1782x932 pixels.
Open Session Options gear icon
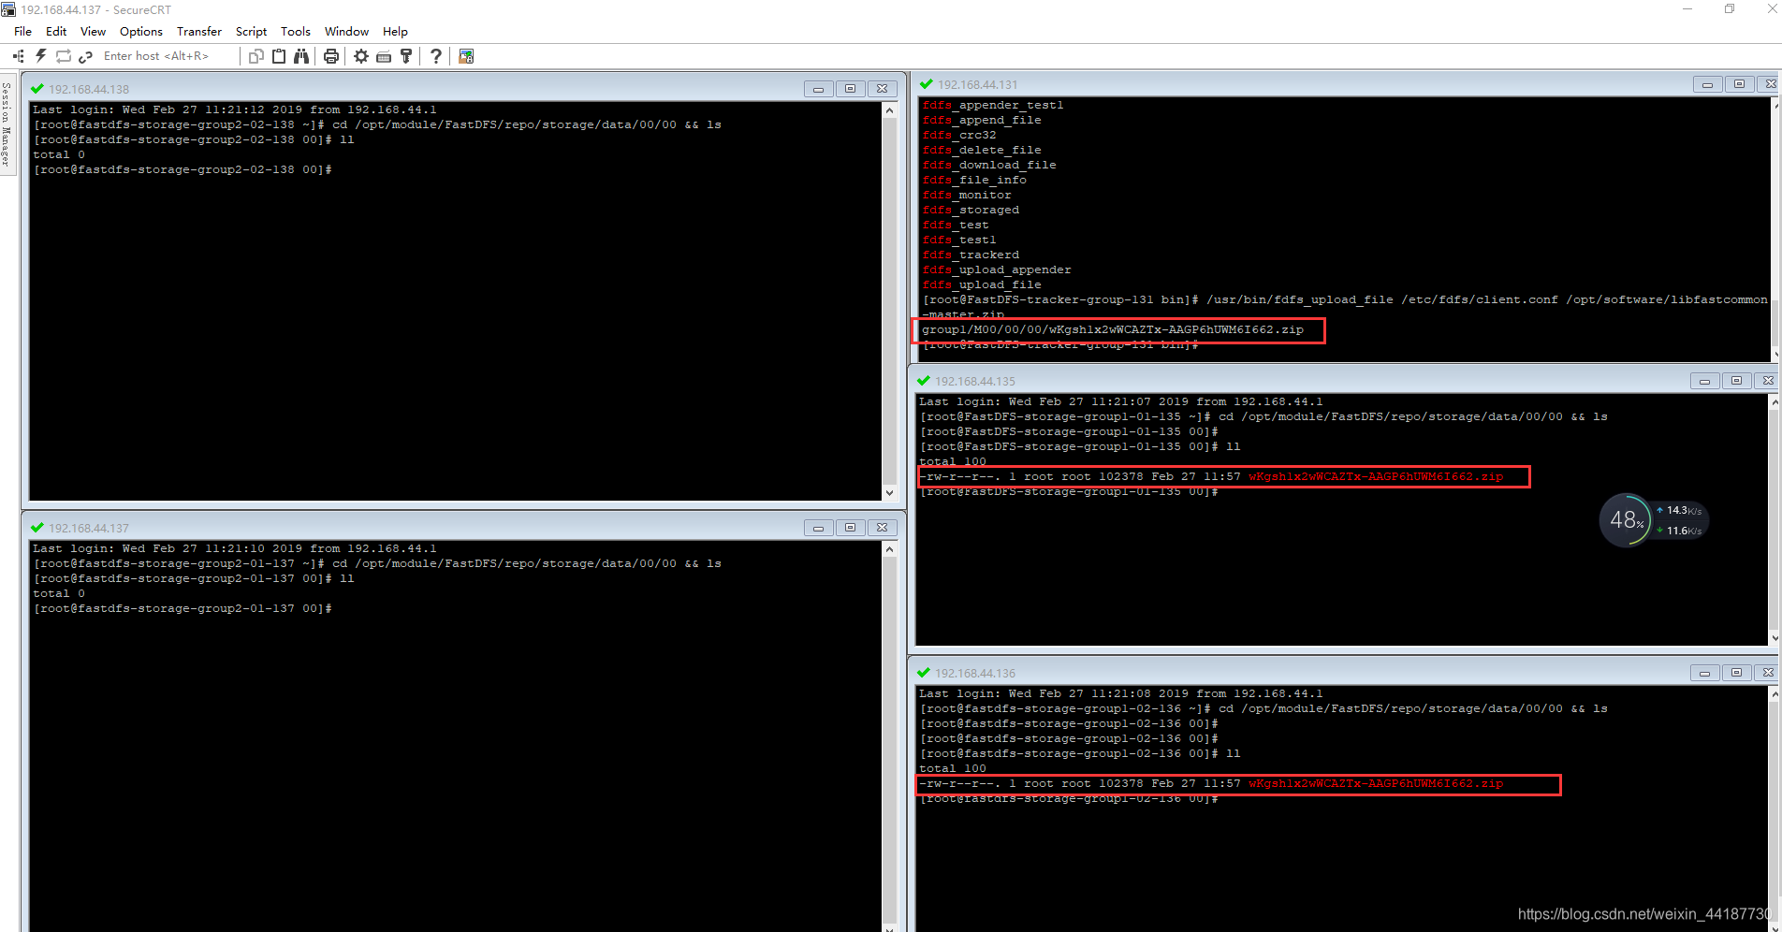pos(361,56)
